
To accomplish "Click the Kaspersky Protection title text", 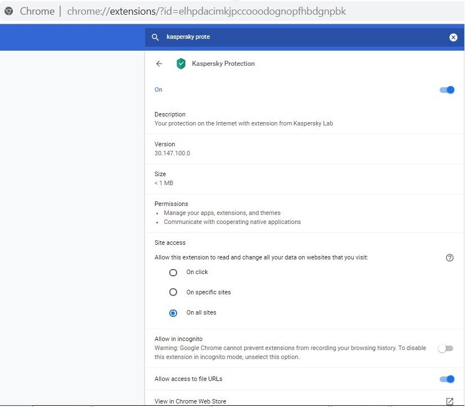I will pyautogui.click(x=223, y=64).
